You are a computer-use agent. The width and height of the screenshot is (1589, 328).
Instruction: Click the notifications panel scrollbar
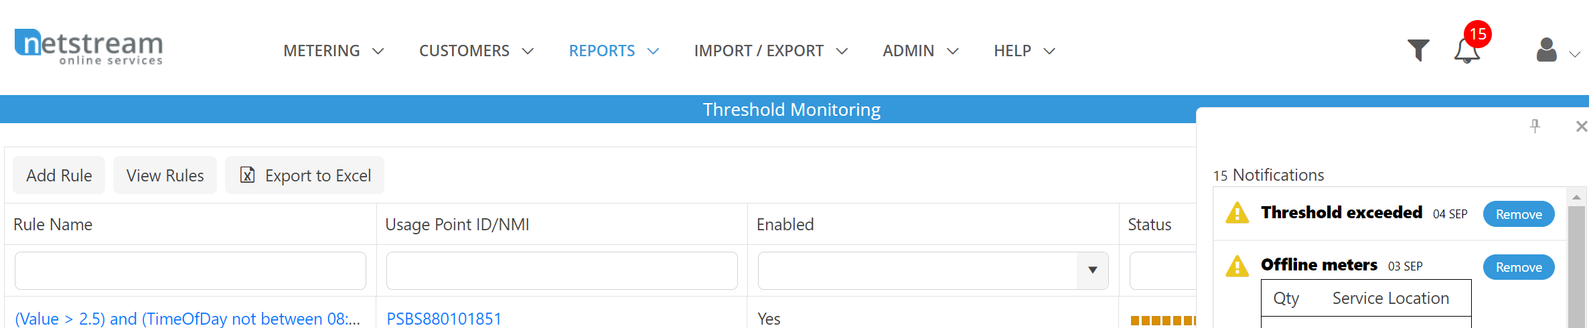[1576, 268]
